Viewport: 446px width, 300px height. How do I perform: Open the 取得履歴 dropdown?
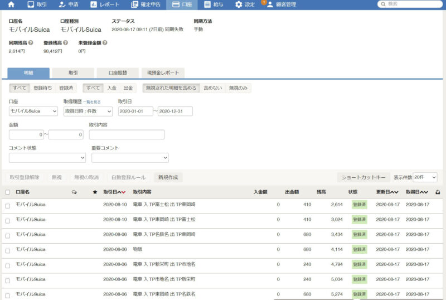click(88, 111)
